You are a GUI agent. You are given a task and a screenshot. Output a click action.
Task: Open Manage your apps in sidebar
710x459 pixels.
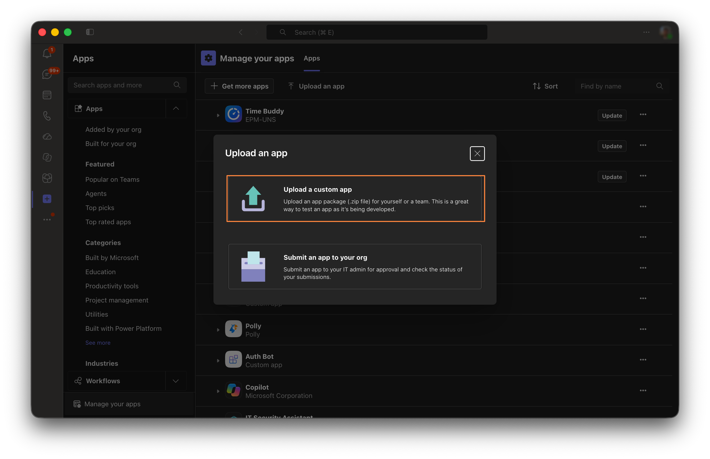point(129,404)
